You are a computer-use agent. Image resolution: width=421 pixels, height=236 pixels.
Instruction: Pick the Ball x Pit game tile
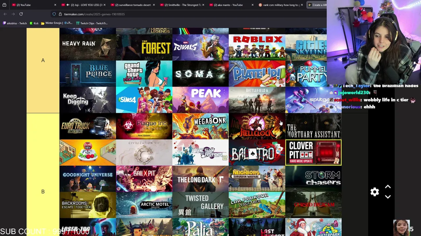(144, 179)
